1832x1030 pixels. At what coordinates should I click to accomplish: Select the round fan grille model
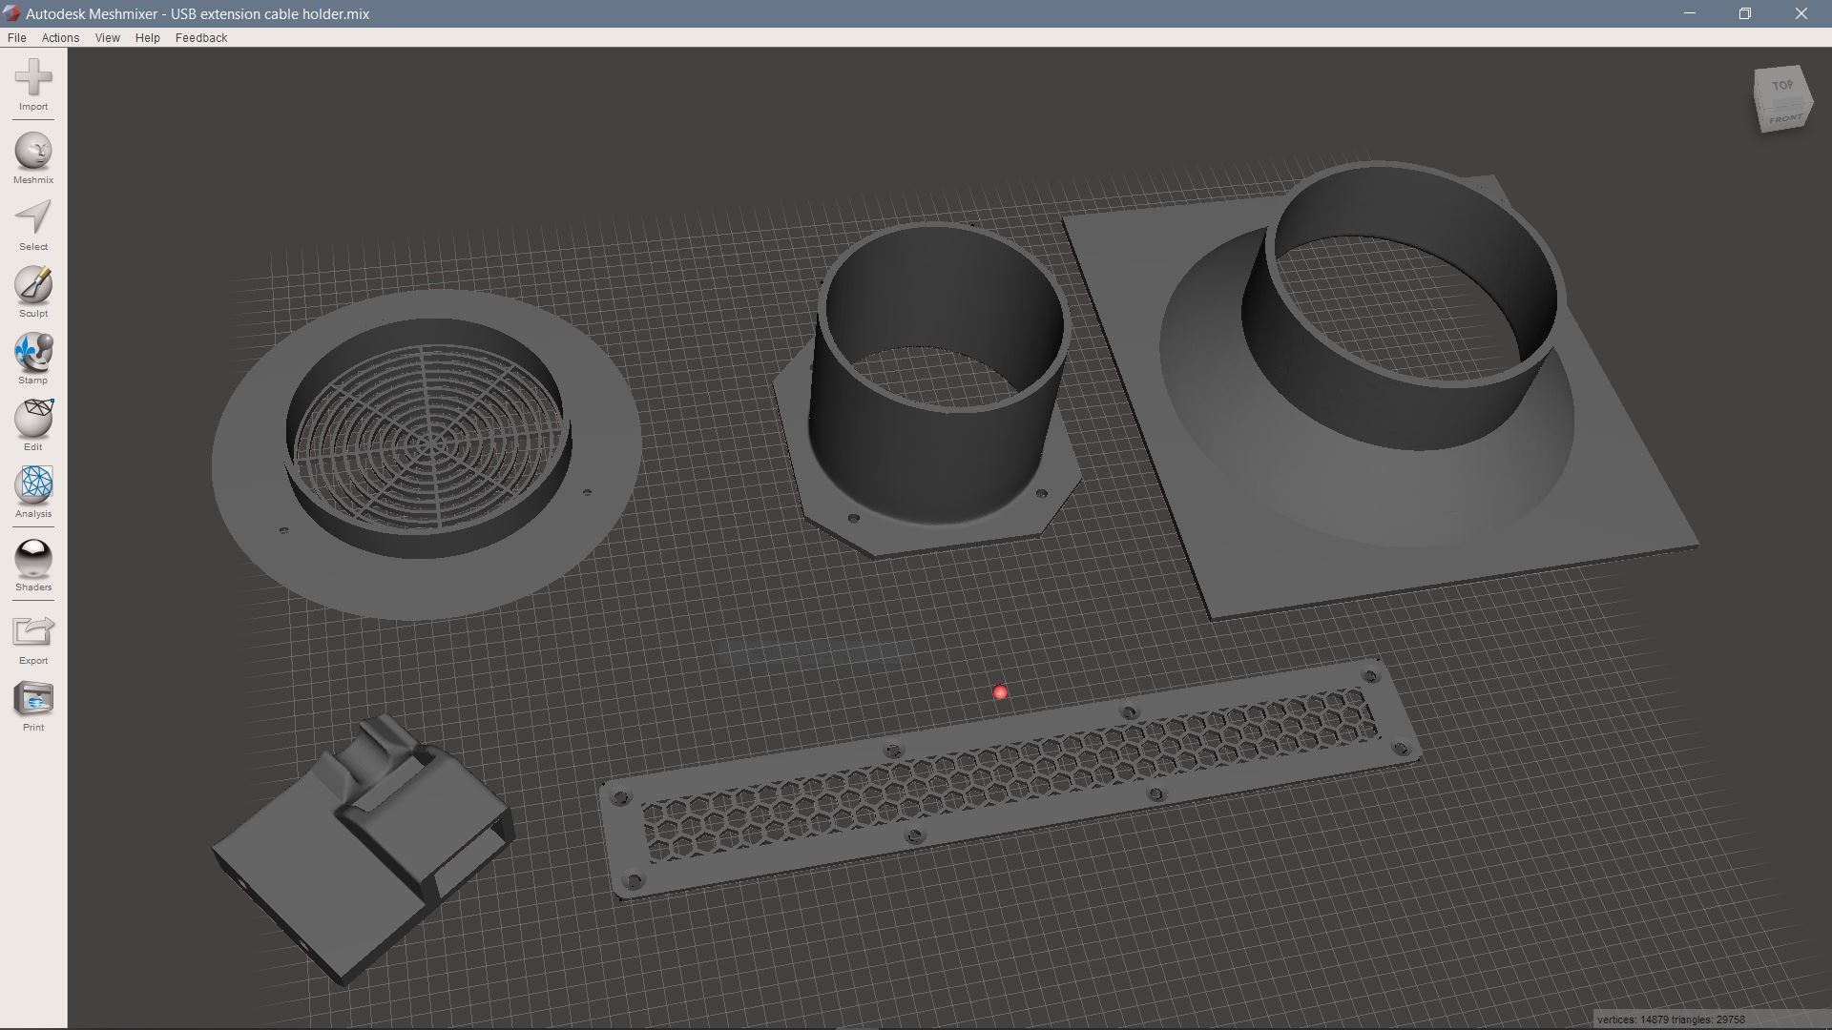[x=427, y=455]
